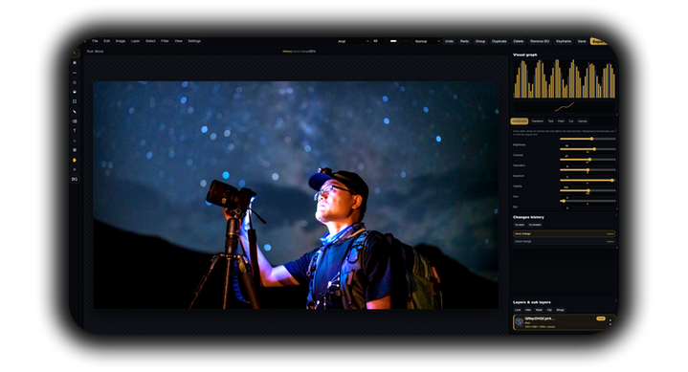
Task: Click the Brightness slider handle
Action: (x=592, y=139)
